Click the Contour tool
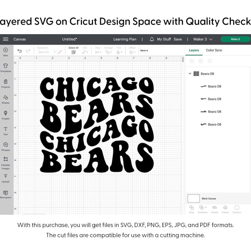 pos(237,209)
